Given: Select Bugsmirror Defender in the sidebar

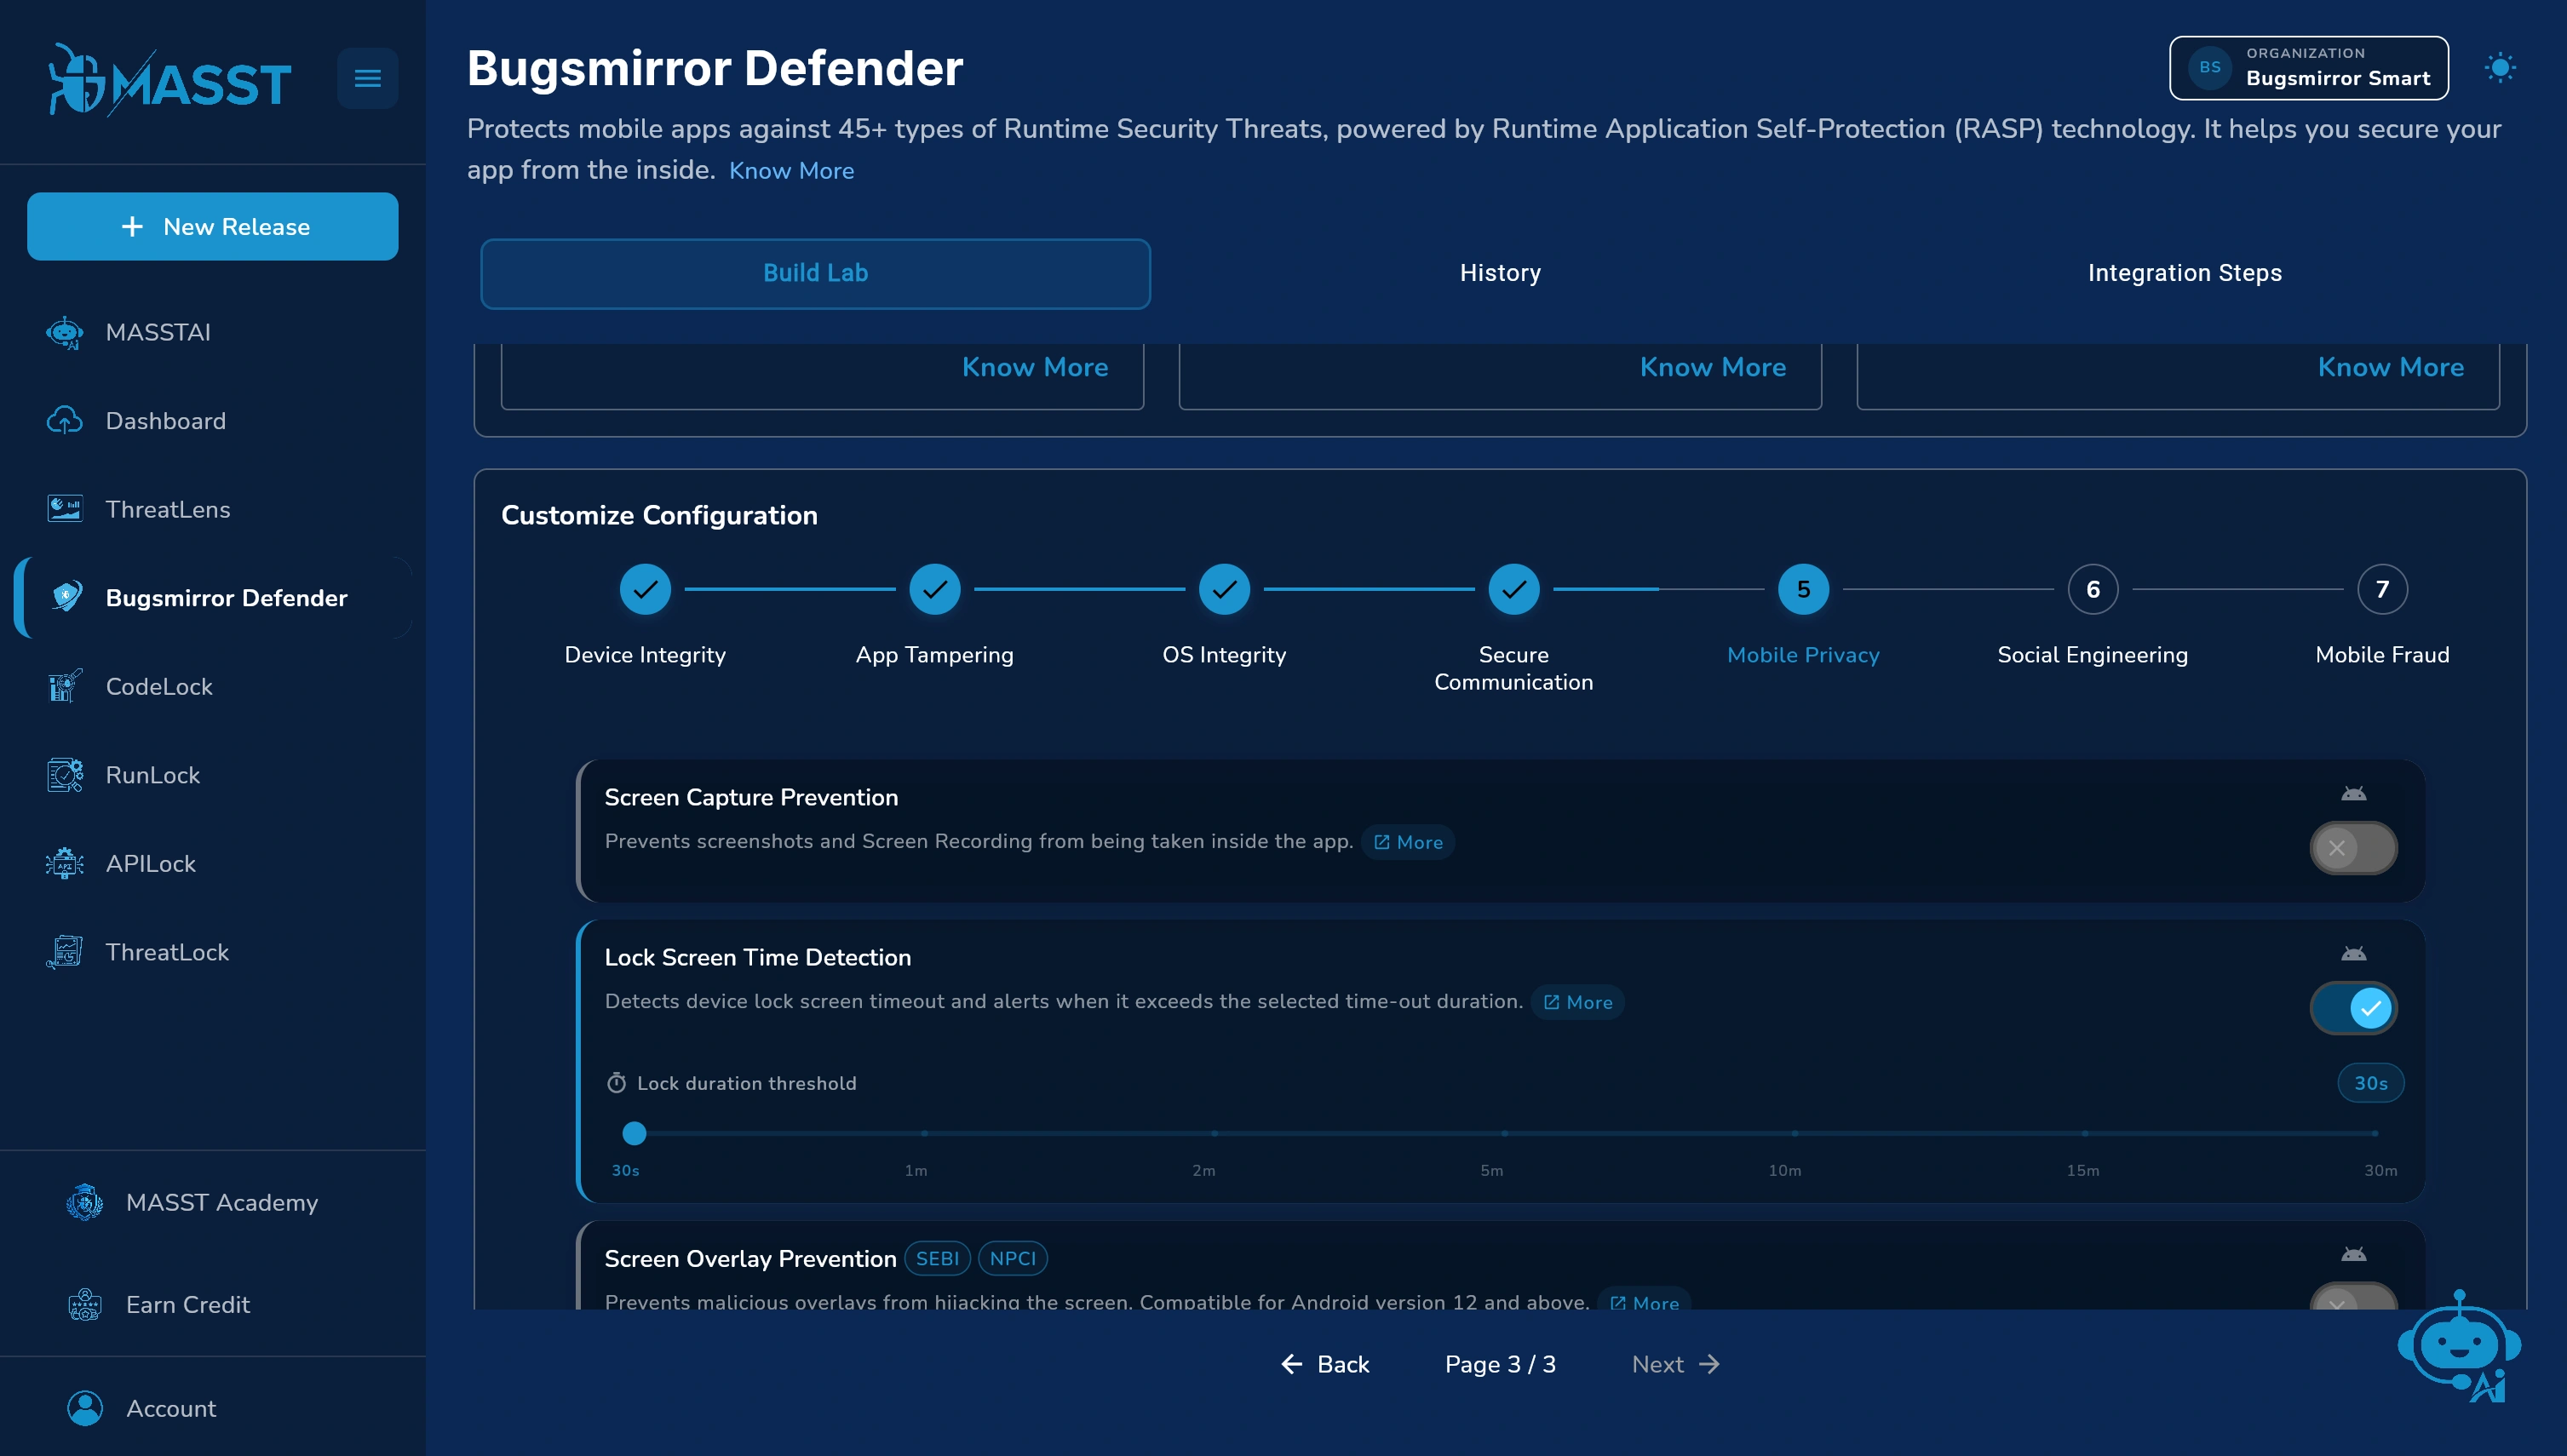Looking at the screenshot, I should coord(213,598).
